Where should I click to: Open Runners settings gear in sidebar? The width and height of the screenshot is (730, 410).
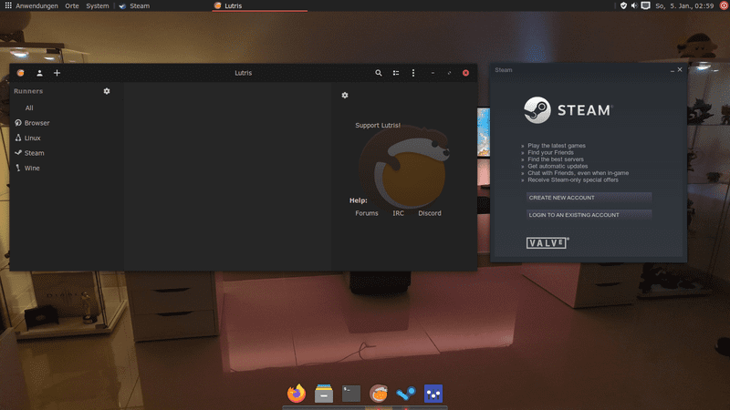[107, 91]
